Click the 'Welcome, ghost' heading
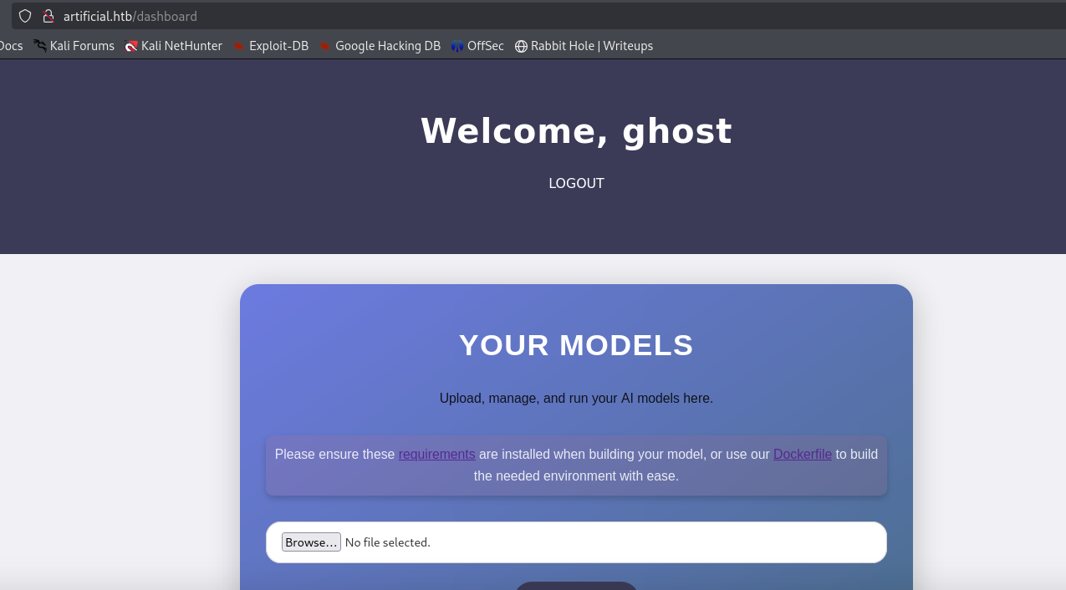Image resolution: width=1066 pixels, height=590 pixels. tap(576, 131)
